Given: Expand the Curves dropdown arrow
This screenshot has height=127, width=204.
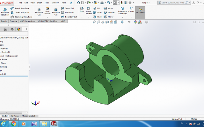Looking at the screenshot, I should [x=131, y=17].
